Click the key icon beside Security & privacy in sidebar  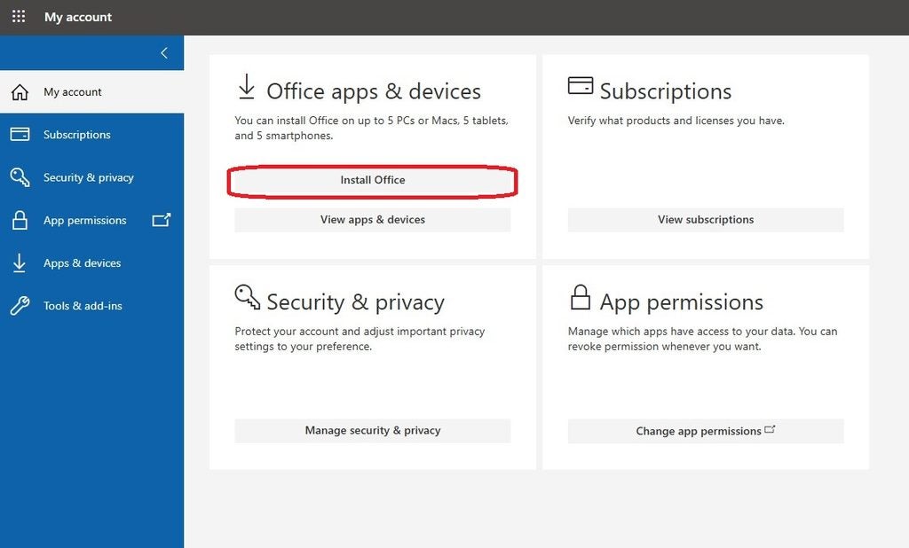pyautogui.click(x=20, y=177)
